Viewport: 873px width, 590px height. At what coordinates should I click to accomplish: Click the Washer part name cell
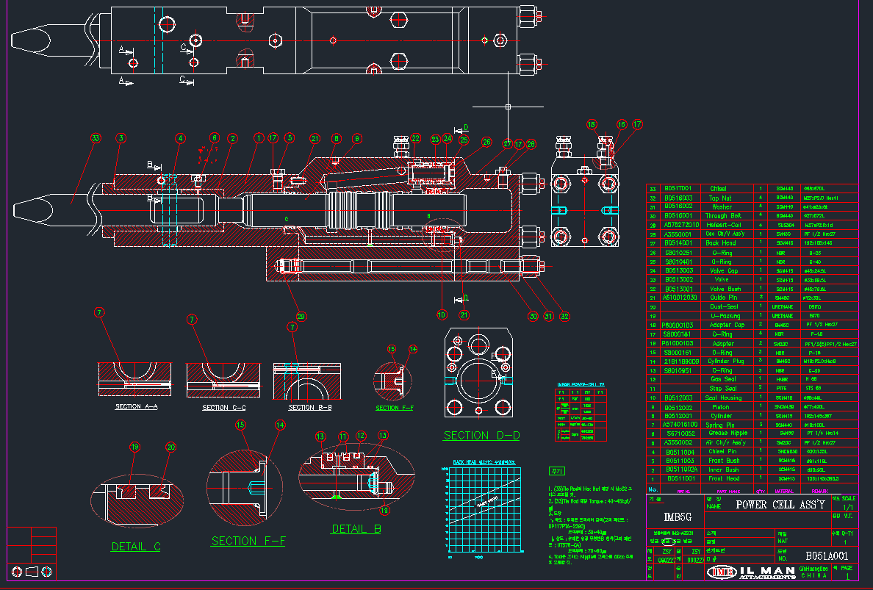(722, 206)
